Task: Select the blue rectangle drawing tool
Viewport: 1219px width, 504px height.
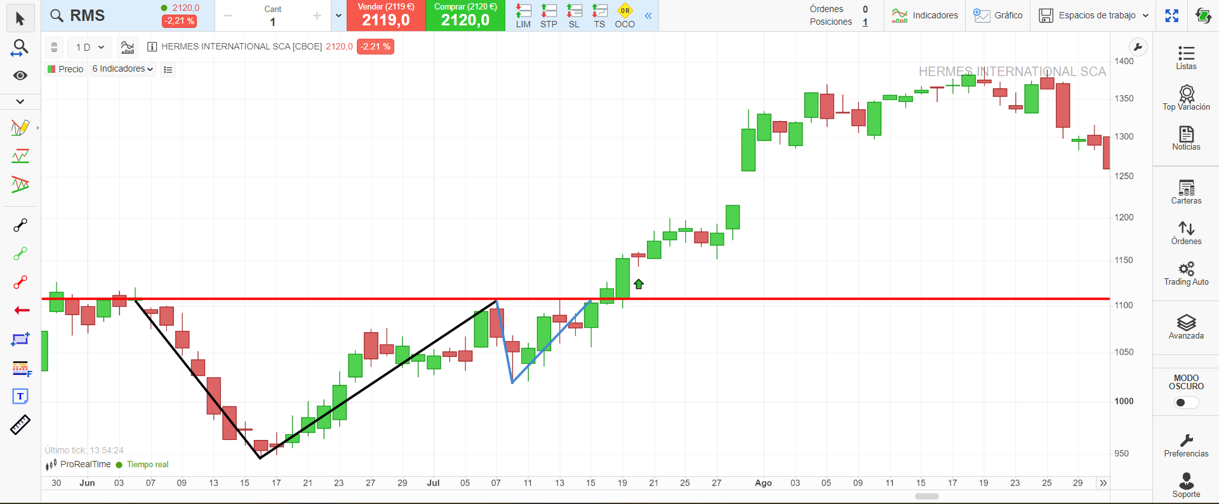Action: pos(20,339)
